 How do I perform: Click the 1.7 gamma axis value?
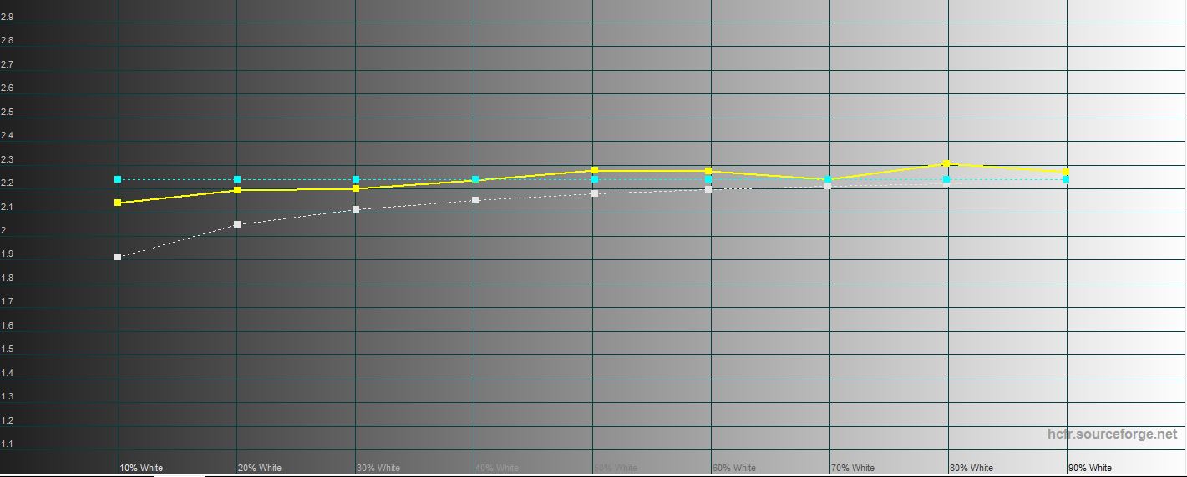pos(7,302)
